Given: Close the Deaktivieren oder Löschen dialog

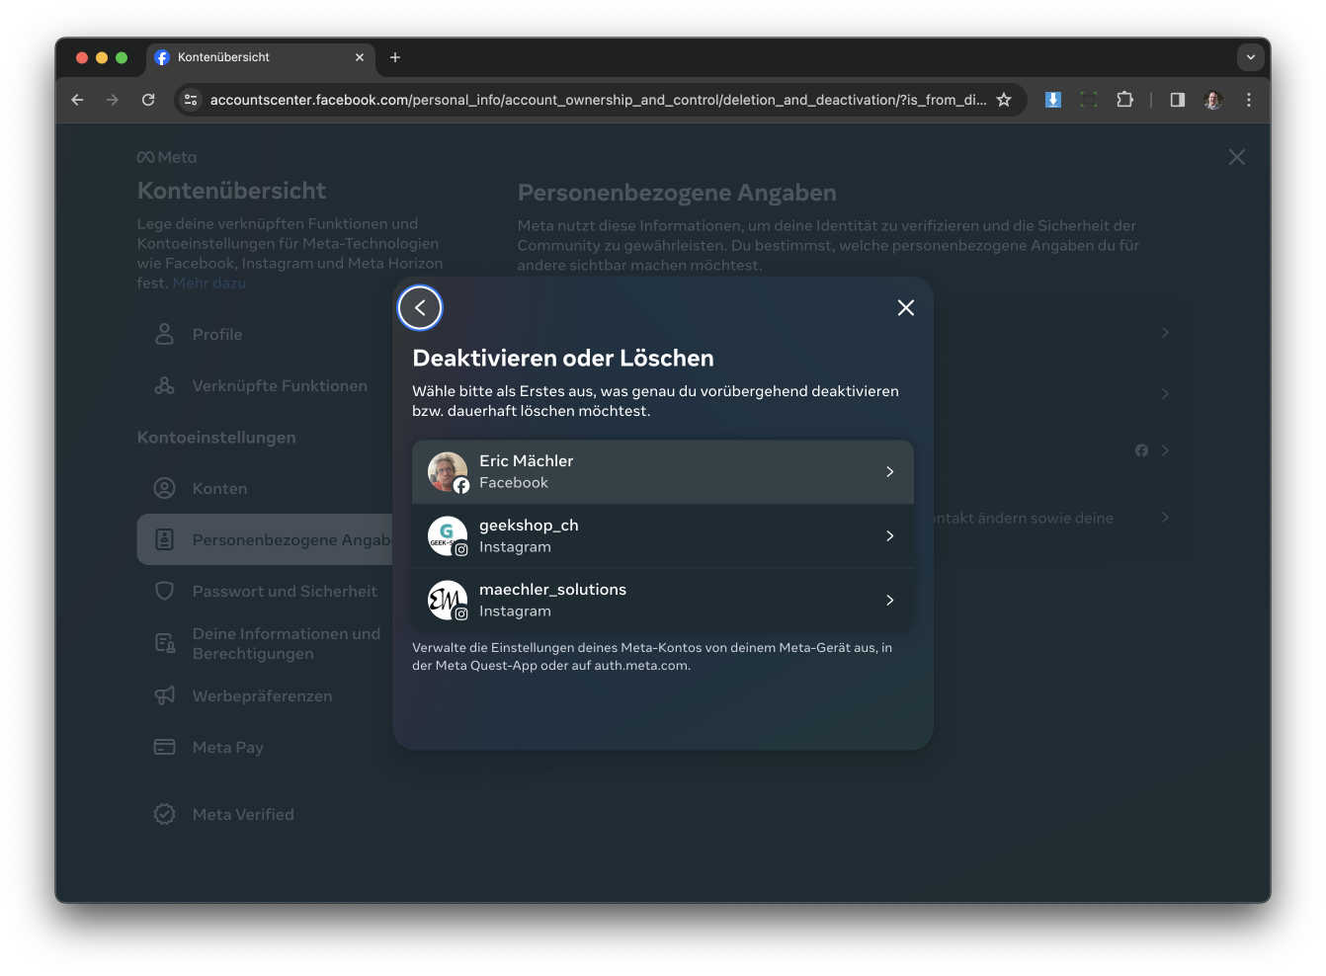Looking at the screenshot, I should tap(905, 308).
